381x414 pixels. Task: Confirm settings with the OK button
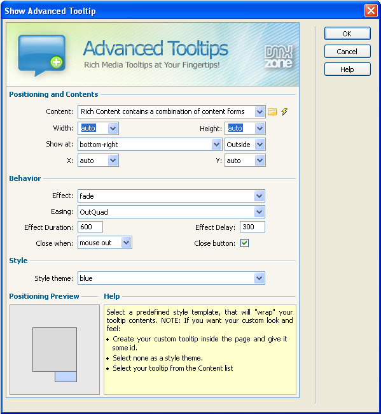347,34
